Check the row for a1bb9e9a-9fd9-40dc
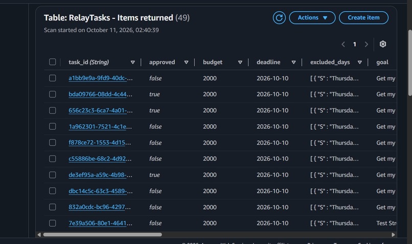The image size is (412, 244). click(53, 78)
